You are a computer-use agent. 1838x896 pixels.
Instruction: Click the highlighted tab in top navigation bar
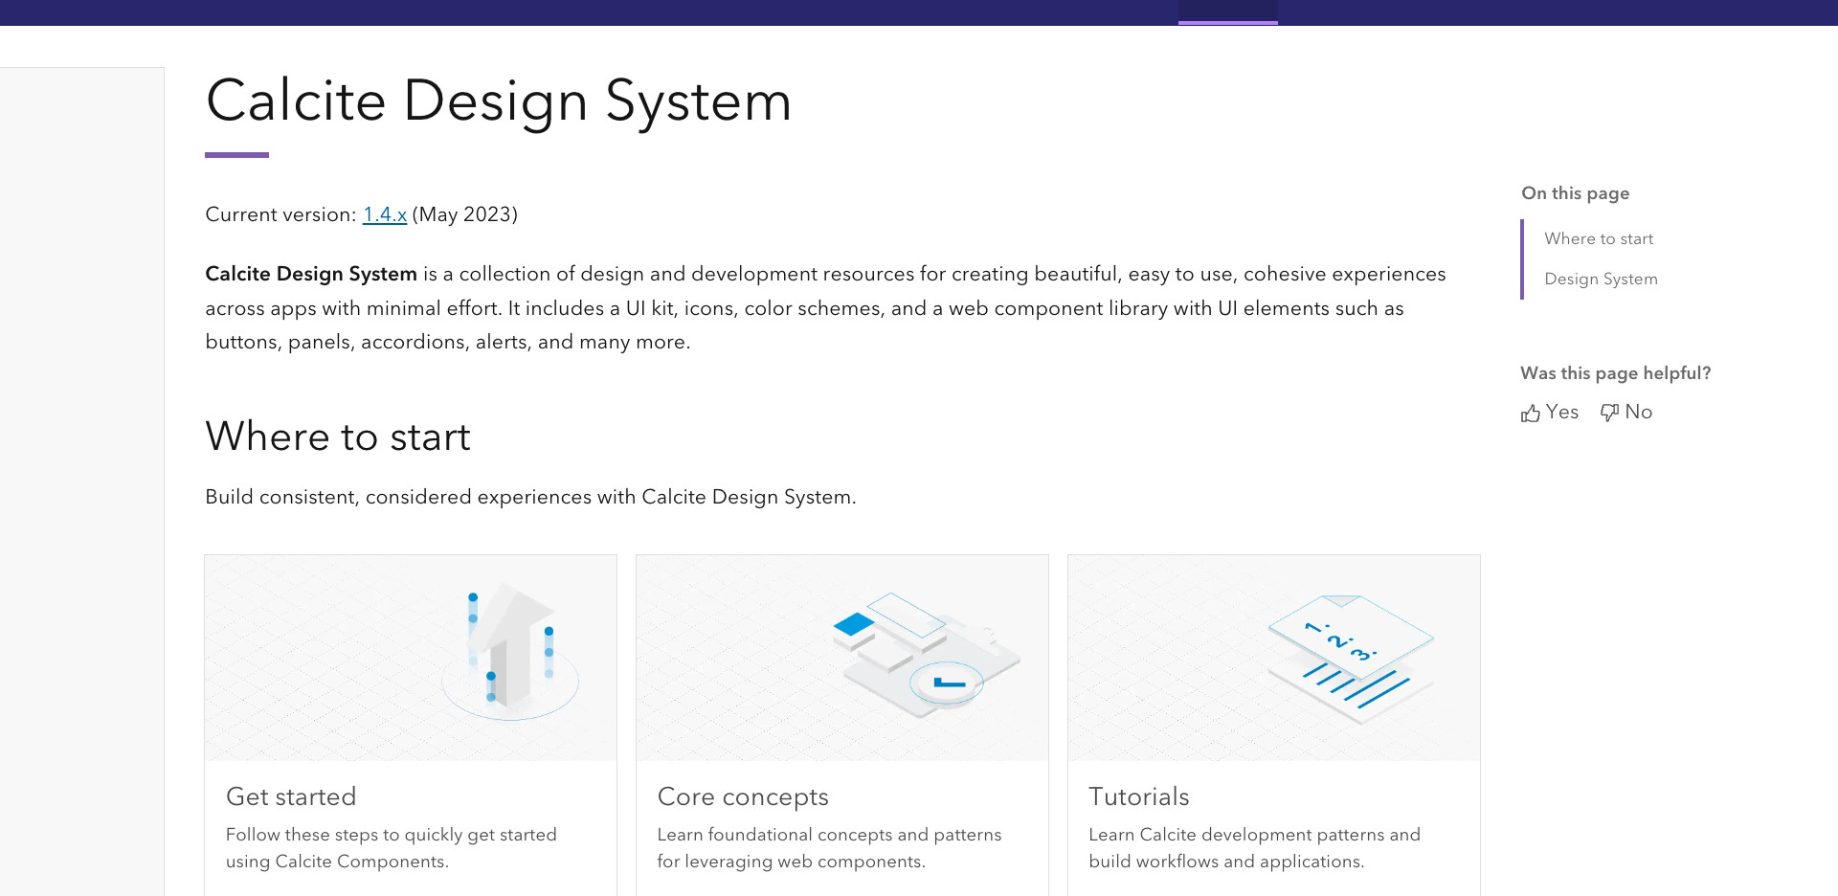1227,12
